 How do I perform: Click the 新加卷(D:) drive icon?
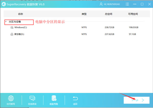coord(12,34)
